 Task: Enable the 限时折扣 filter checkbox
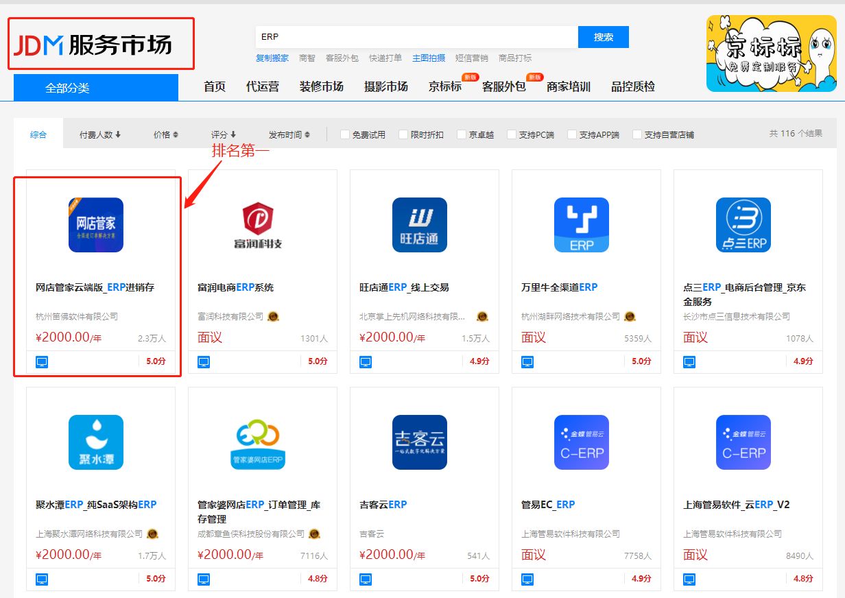pyautogui.click(x=403, y=134)
